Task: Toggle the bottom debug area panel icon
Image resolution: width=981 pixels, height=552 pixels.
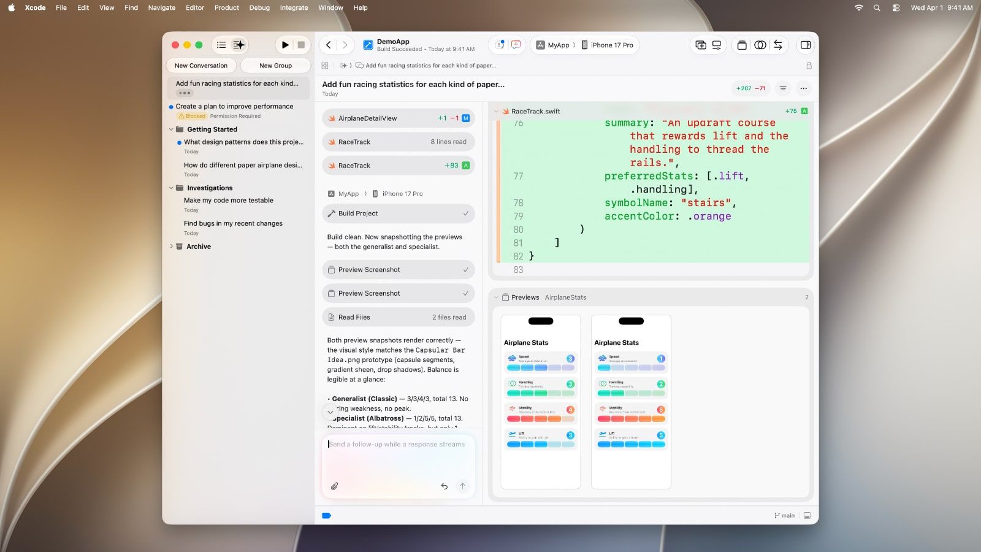Action: click(x=807, y=516)
